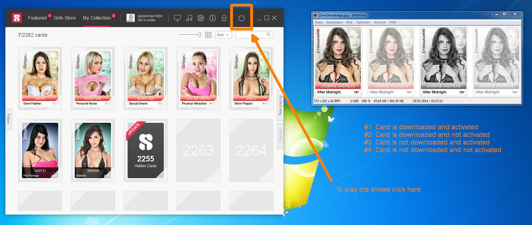Click the 100 % zoom status entry
532x225 pixels.
(x=366, y=101)
